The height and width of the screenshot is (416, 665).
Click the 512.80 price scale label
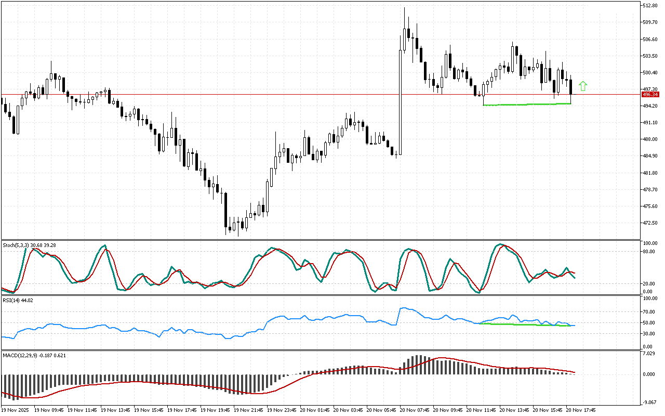pyautogui.click(x=650, y=6)
